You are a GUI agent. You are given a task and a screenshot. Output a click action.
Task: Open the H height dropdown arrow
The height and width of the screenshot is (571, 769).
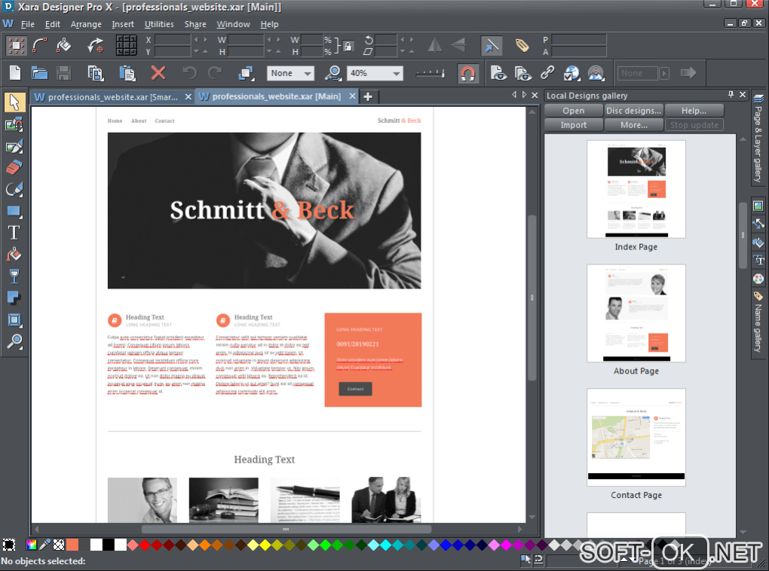click(268, 51)
